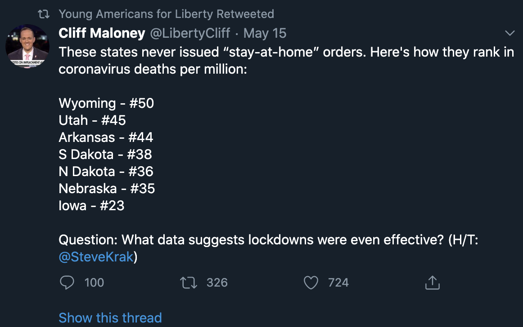Click the Wyoming - #50 line
Image resolution: width=523 pixels, height=327 pixels.
click(106, 103)
